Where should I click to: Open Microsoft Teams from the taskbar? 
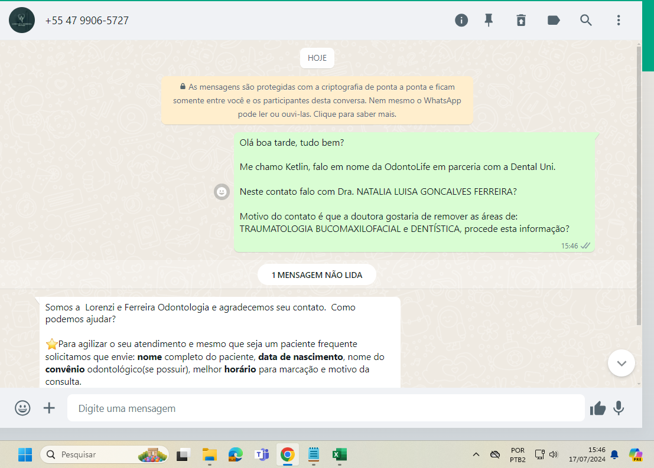[x=262, y=454]
